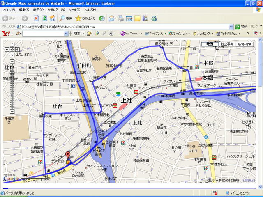Open the Messenger people icon

(154, 18)
